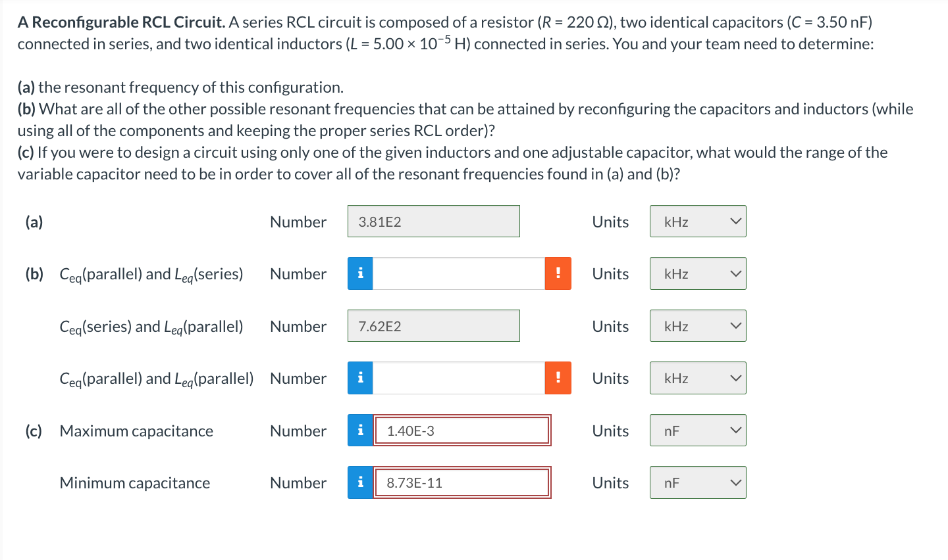
Task: Open the kHz units dropdown for part (a)
Action: (697, 222)
